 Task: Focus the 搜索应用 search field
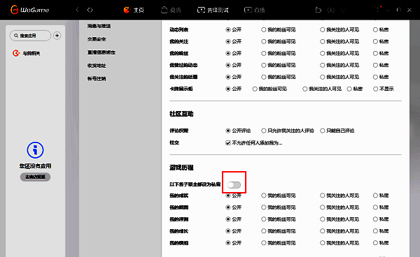[x=30, y=36]
